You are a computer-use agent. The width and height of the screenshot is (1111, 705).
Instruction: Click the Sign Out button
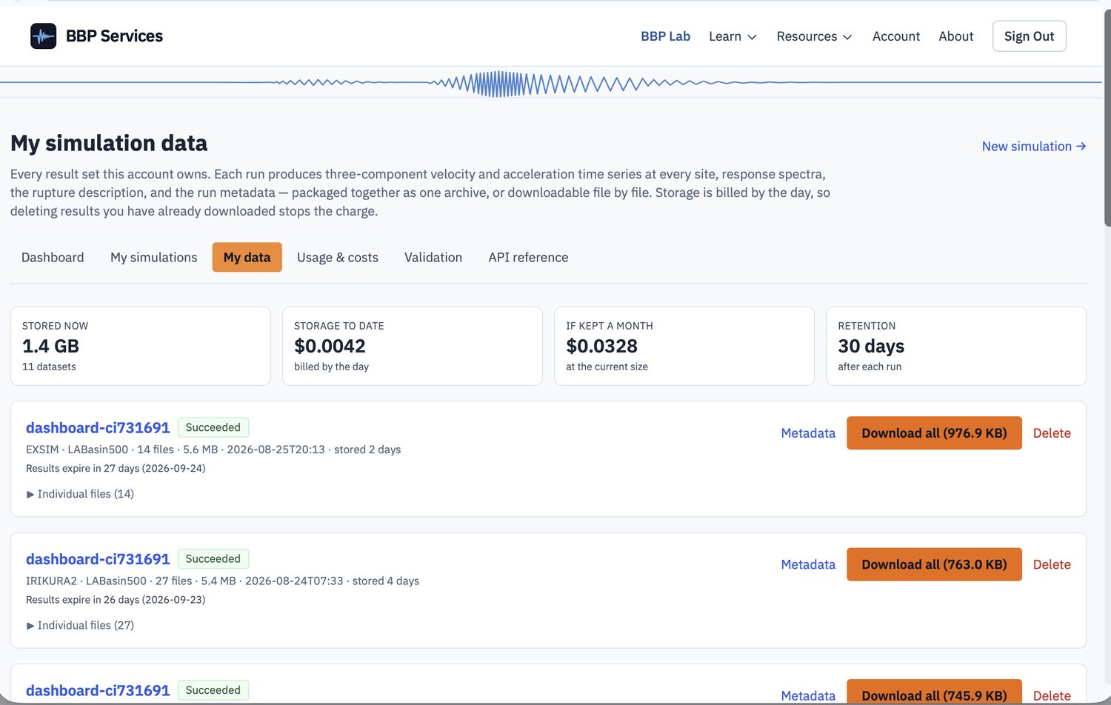(1029, 36)
